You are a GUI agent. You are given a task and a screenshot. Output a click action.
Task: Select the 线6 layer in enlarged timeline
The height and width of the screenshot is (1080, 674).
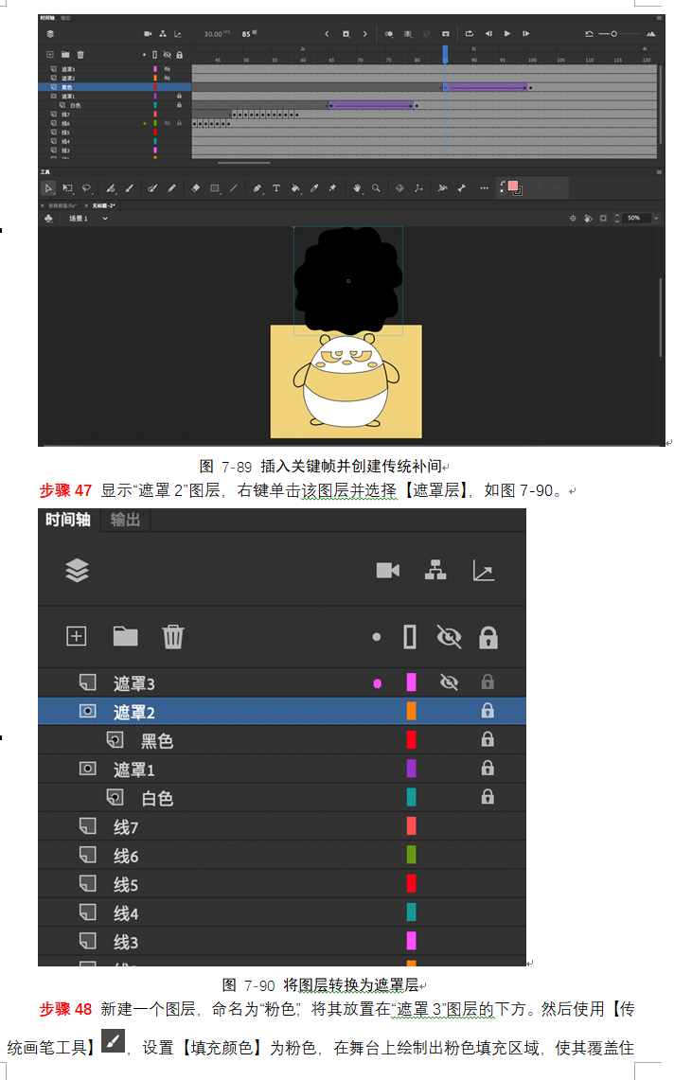tap(126, 857)
